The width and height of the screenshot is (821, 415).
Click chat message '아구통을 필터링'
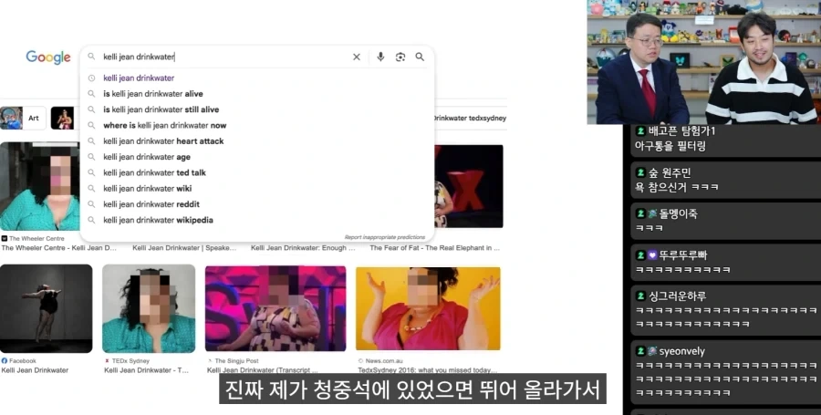[670, 147]
